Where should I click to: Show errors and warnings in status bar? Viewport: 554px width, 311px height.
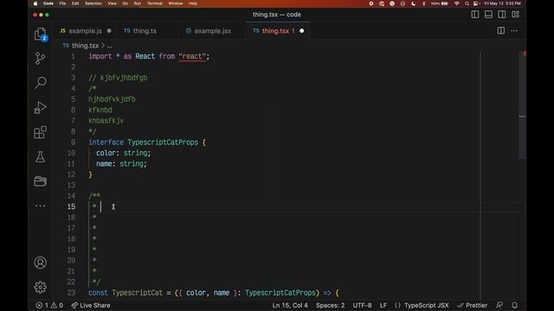pyautogui.click(x=49, y=305)
